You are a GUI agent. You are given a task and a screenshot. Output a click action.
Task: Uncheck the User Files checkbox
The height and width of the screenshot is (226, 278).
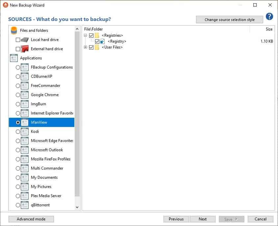point(91,47)
